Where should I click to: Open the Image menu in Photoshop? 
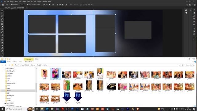point(12,2)
